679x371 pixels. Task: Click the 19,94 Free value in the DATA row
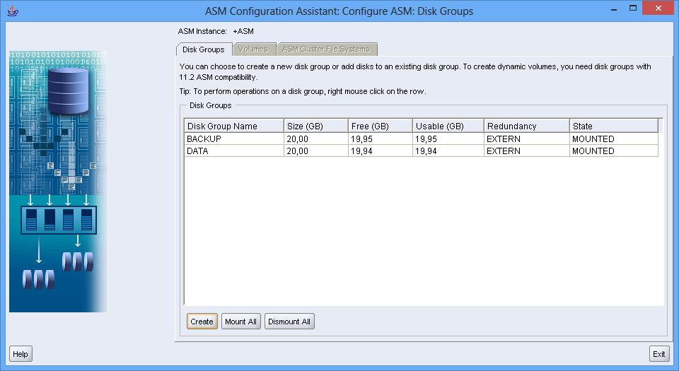[x=381, y=151]
